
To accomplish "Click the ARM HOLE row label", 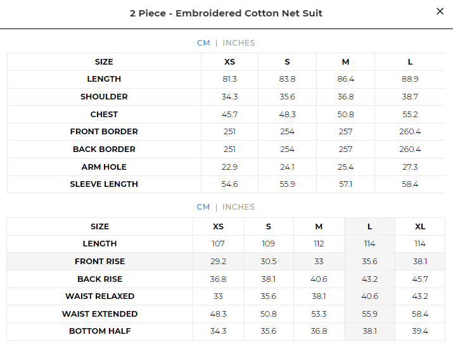I will pos(104,167).
